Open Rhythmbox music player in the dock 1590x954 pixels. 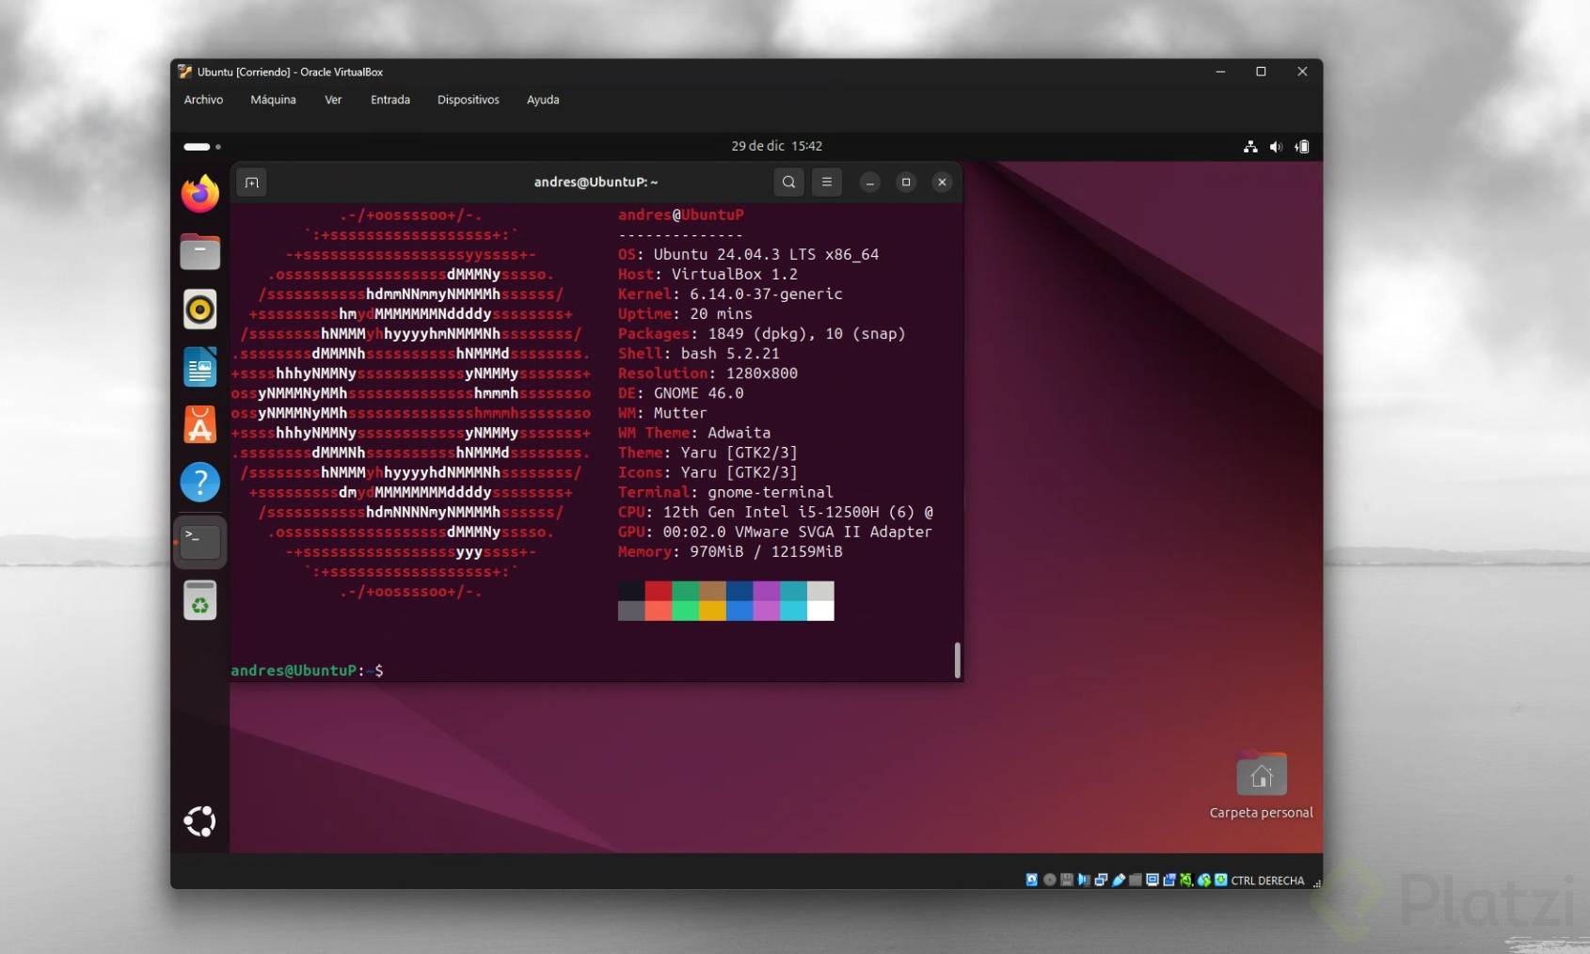click(x=199, y=310)
